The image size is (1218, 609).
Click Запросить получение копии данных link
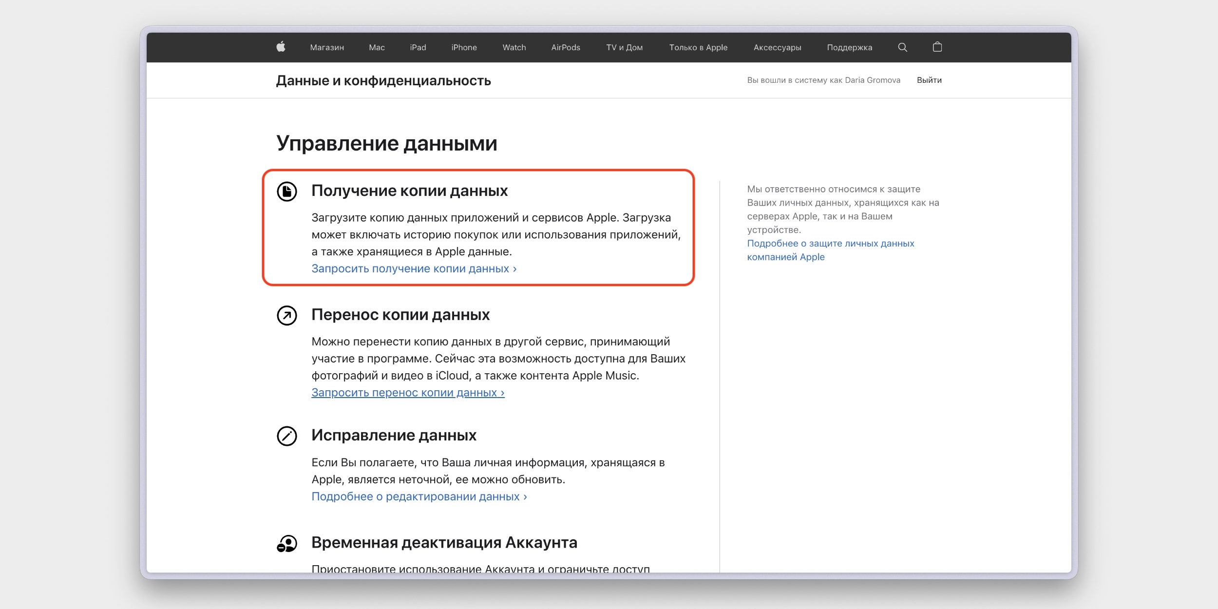(414, 268)
